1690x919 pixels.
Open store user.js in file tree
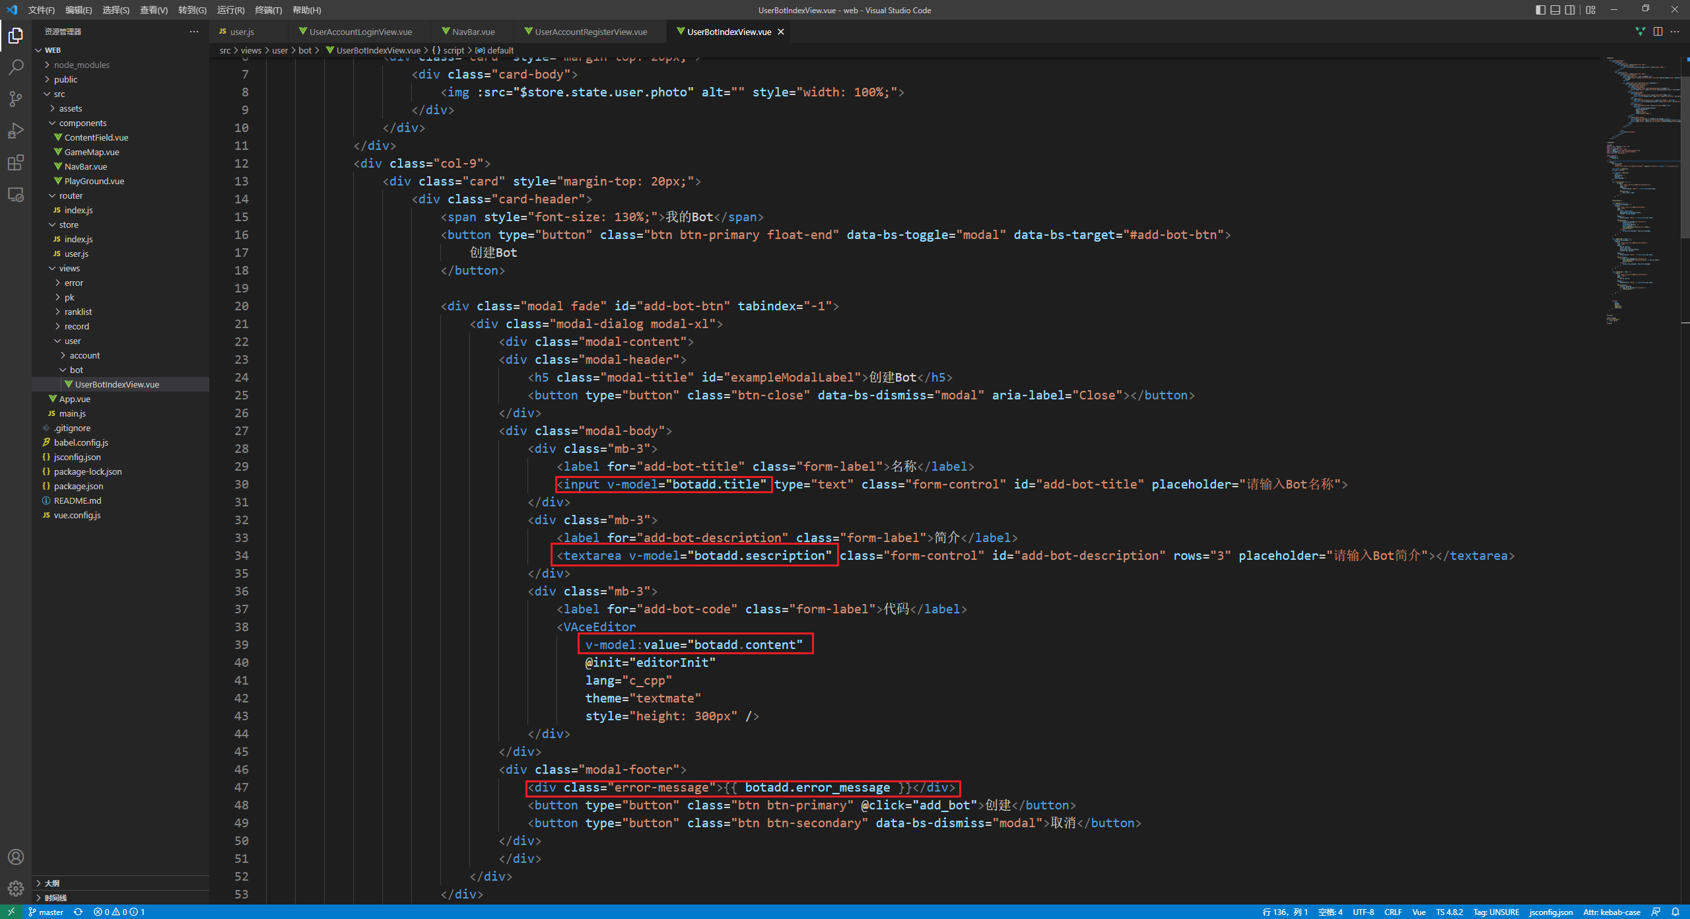[x=121, y=254]
